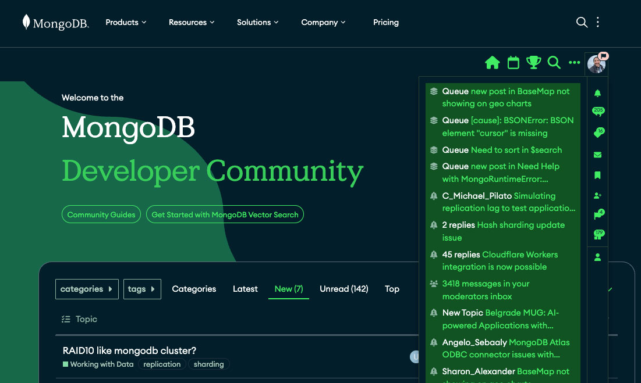The width and height of the screenshot is (641, 383).
Task: Click the Working with Data category label
Action: [98, 364]
